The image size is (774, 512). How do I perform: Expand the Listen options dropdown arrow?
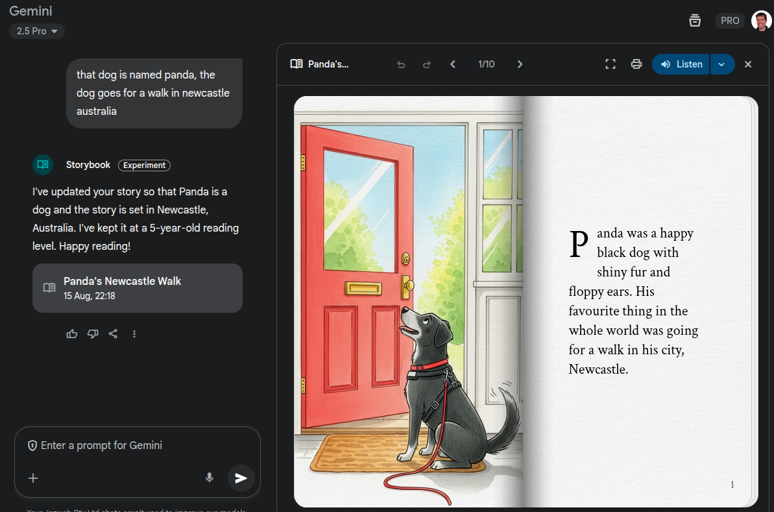tap(721, 64)
